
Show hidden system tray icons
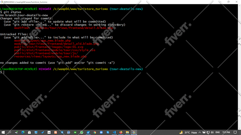200,133
